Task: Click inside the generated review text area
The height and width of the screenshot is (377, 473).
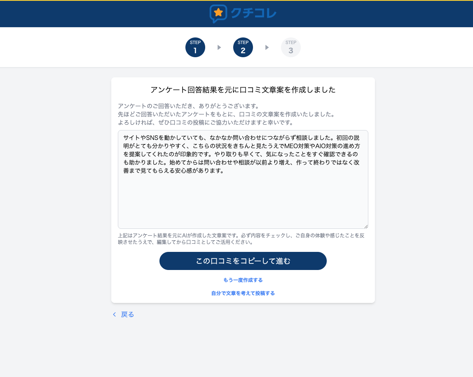Action: pos(243,179)
